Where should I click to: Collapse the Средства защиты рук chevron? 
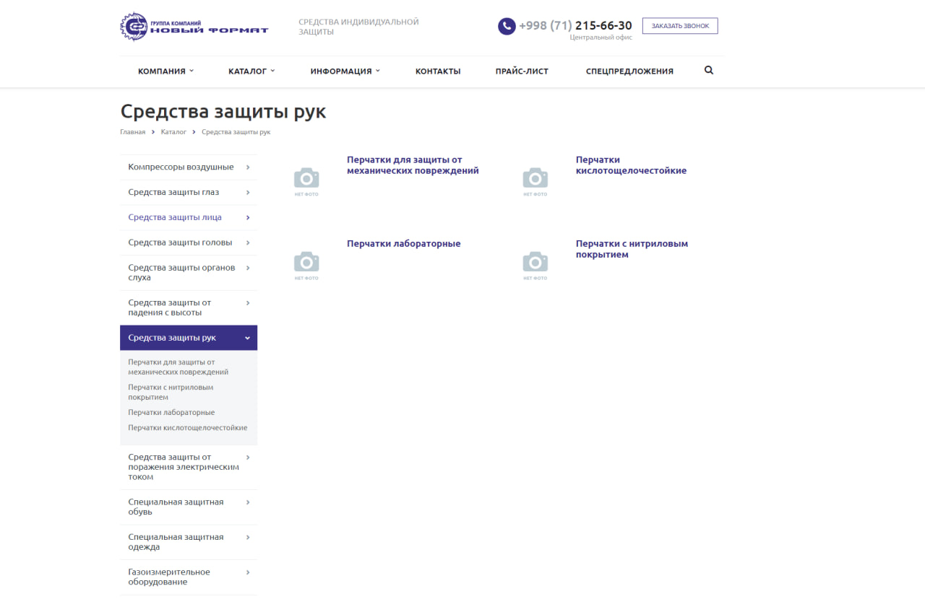point(248,338)
